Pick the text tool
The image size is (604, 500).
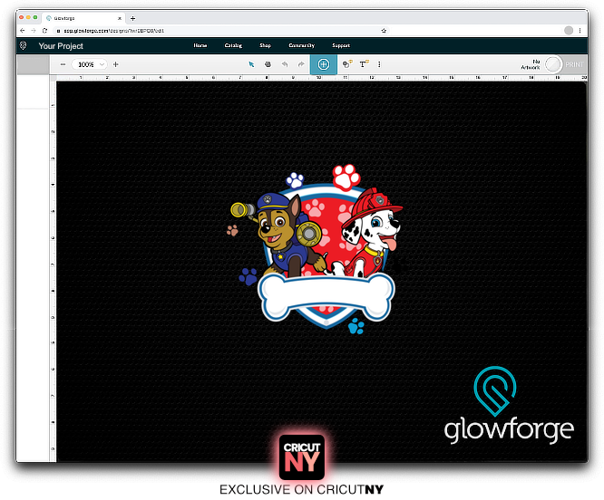coord(364,64)
